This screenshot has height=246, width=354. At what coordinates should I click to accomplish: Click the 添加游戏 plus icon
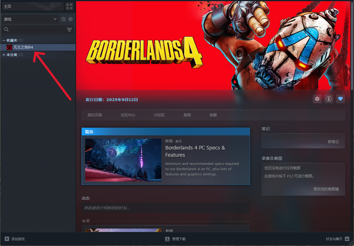point(7,239)
